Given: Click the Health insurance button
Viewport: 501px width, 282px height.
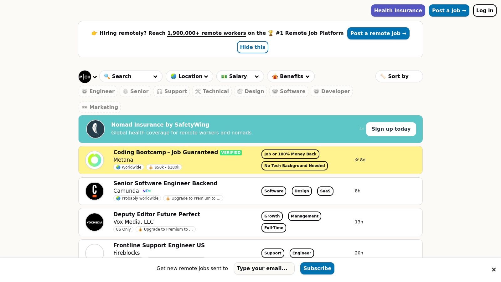Looking at the screenshot, I should click(x=398, y=11).
